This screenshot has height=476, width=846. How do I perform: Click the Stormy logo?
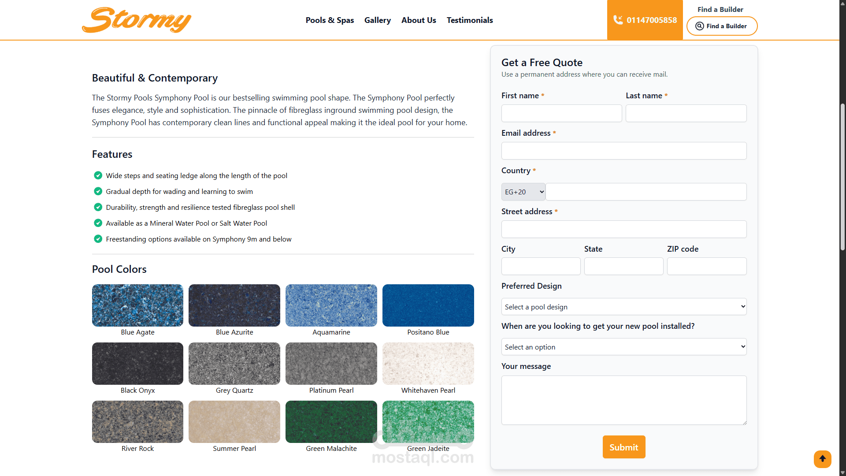pyautogui.click(x=137, y=20)
